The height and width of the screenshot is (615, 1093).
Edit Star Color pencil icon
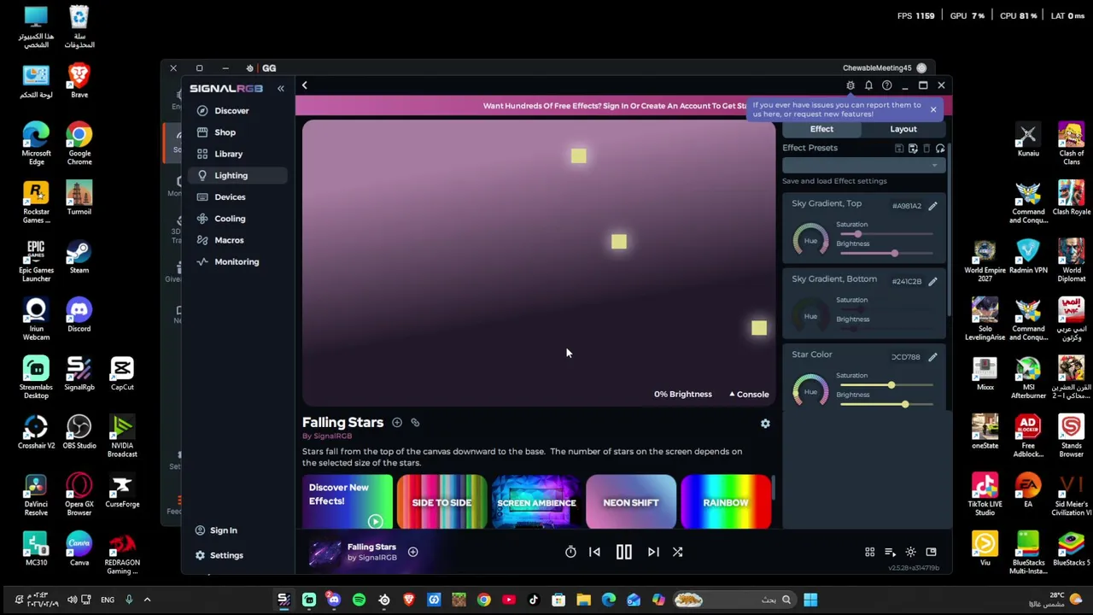[932, 357]
